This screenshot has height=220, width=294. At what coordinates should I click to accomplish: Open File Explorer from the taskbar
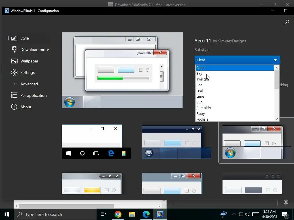[x=132, y=214]
